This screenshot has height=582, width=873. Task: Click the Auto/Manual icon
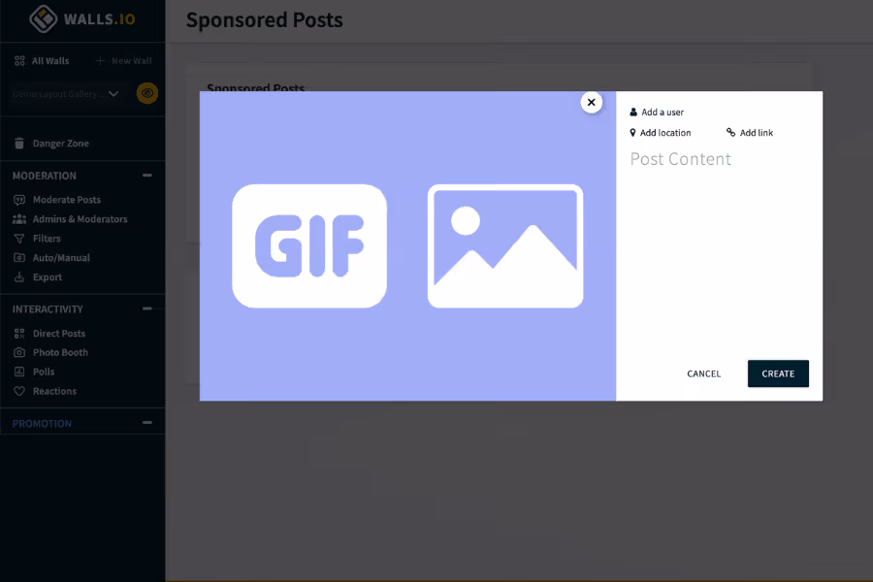[x=19, y=257]
